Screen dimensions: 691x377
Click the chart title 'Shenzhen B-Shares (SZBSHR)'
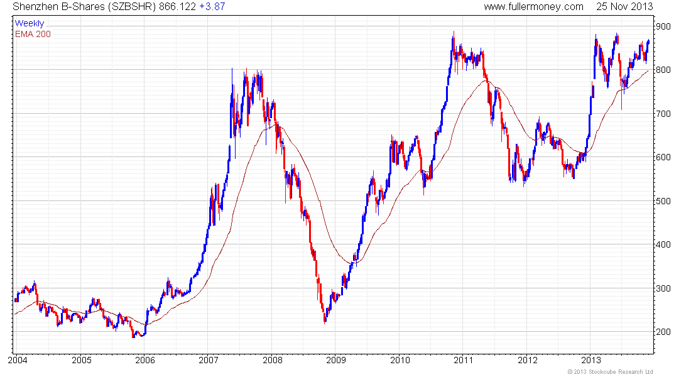(84, 7)
